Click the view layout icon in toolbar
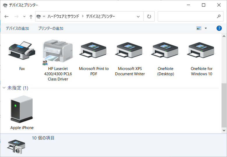The width and height of the screenshot is (227, 157). point(199,28)
